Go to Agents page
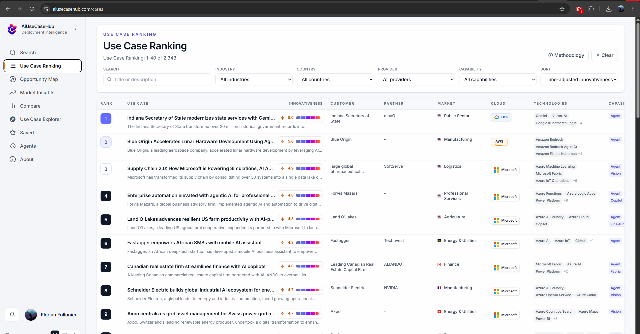Image resolution: width=640 pixels, height=334 pixels. [43, 146]
